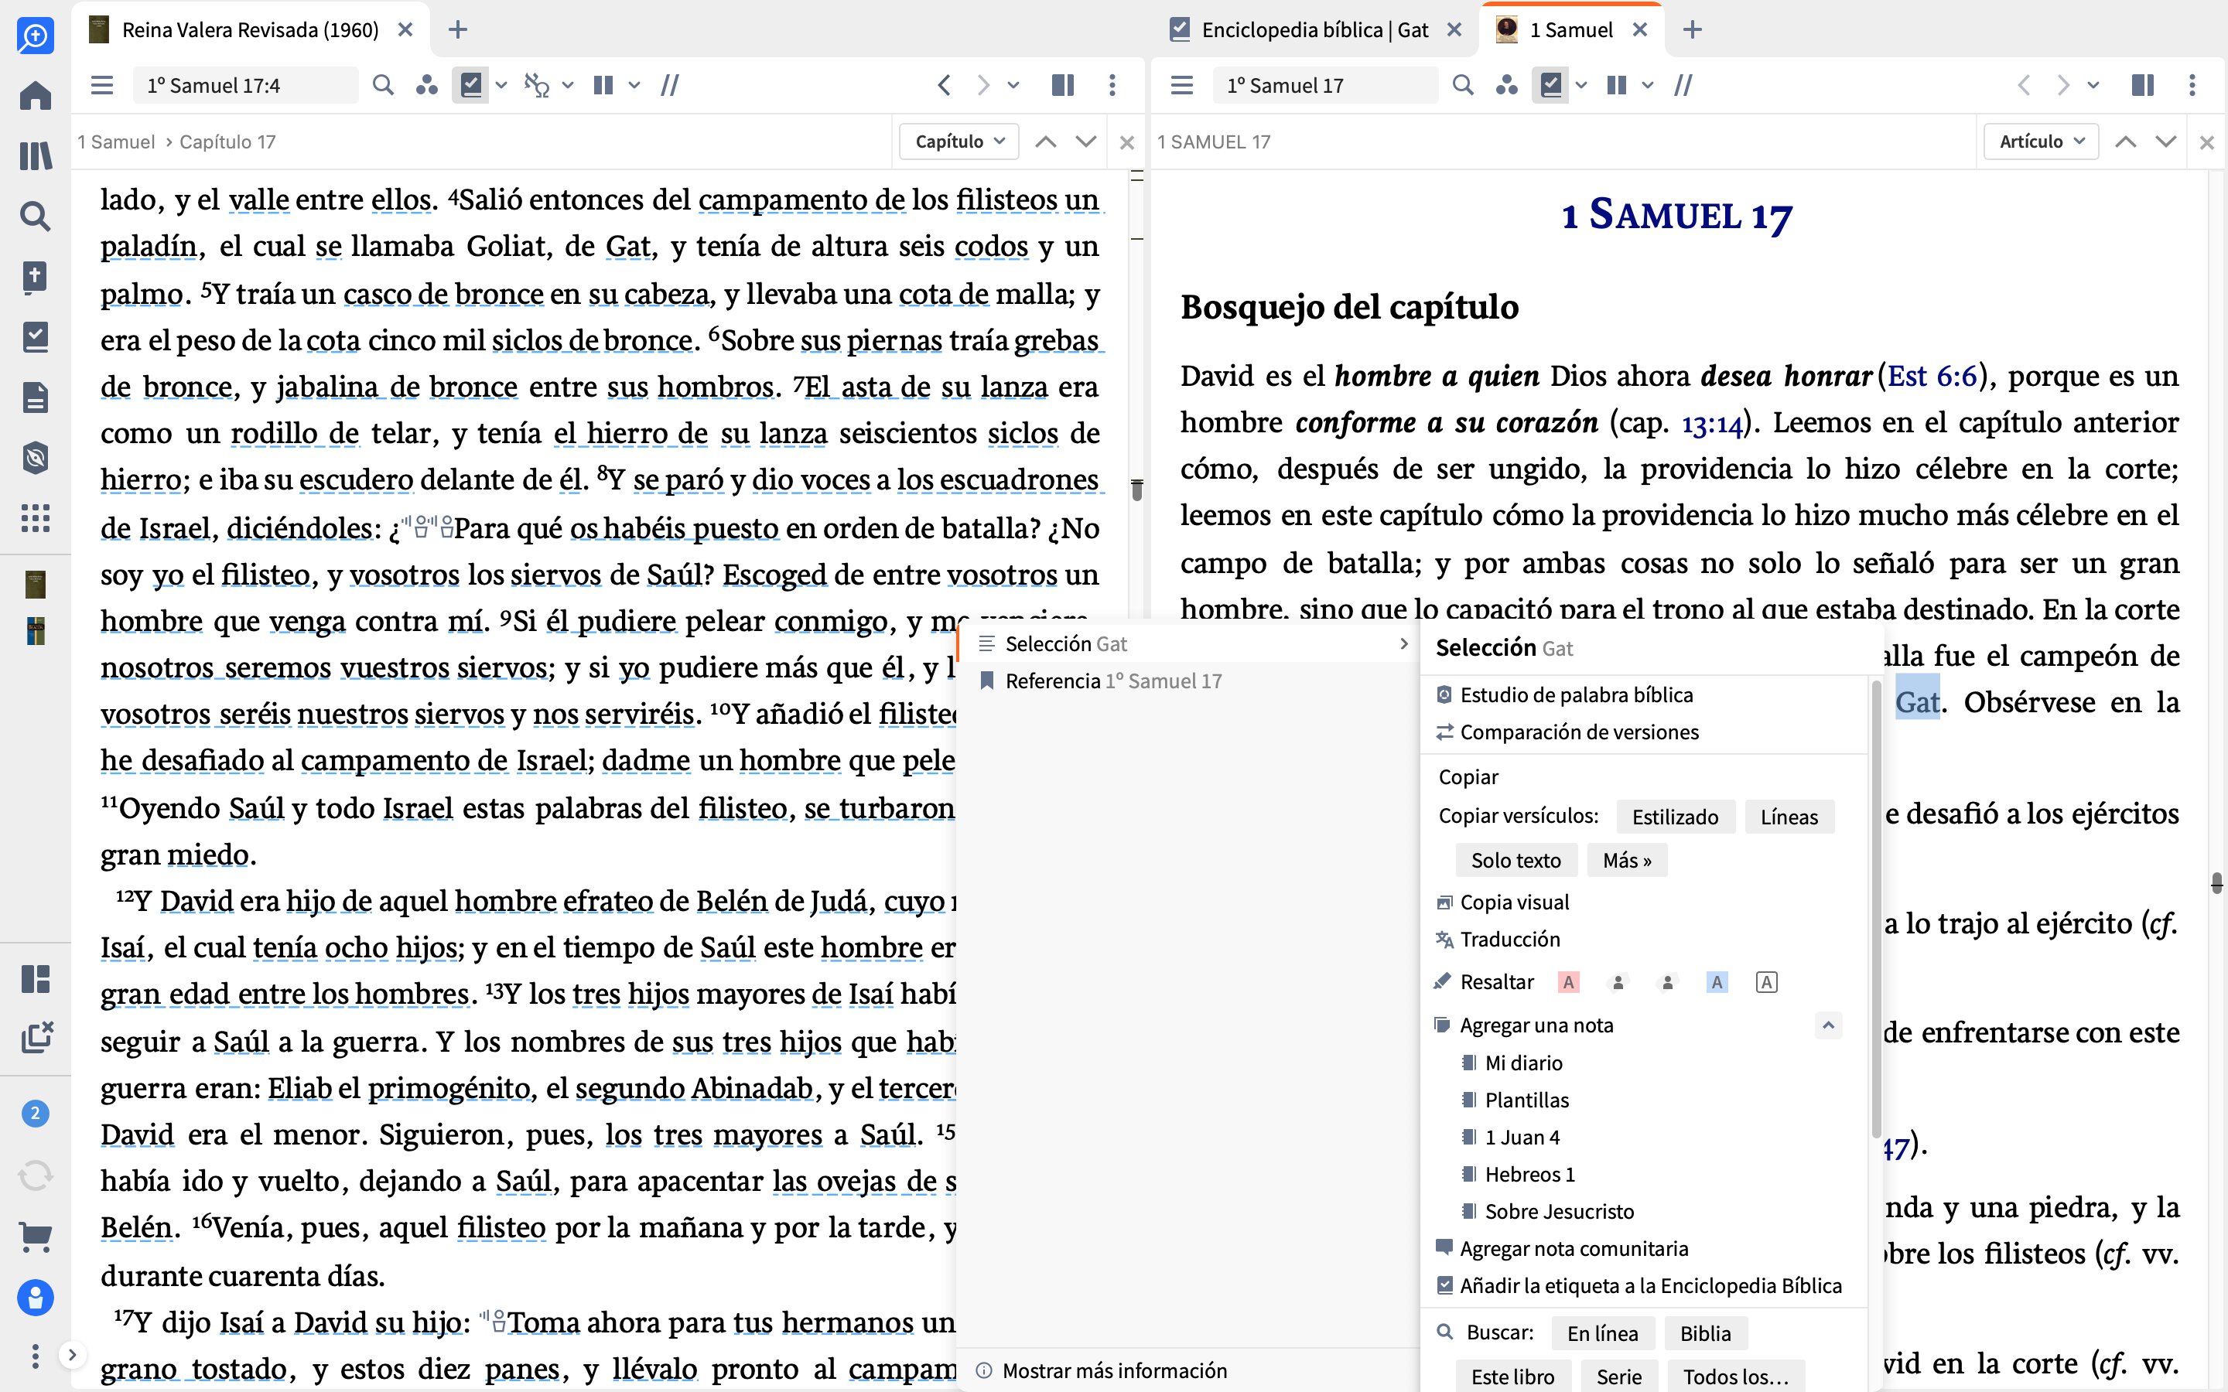This screenshot has height=1392, width=2228.
Task: Apply the boxed A highlight style
Action: 1766,982
